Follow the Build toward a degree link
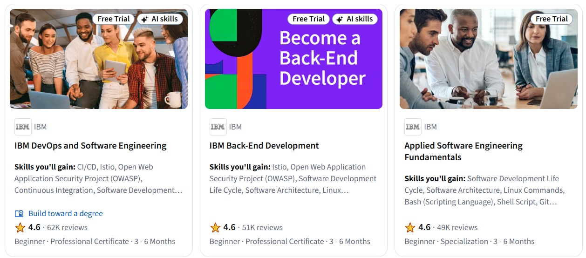The height and width of the screenshot is (258, 586). click(x=65, y=214)
